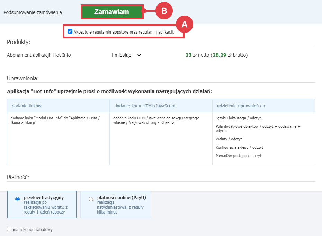Click the red callout badge labeled B
The height and width of the screenshot is (236, 322).
point(164,11)
